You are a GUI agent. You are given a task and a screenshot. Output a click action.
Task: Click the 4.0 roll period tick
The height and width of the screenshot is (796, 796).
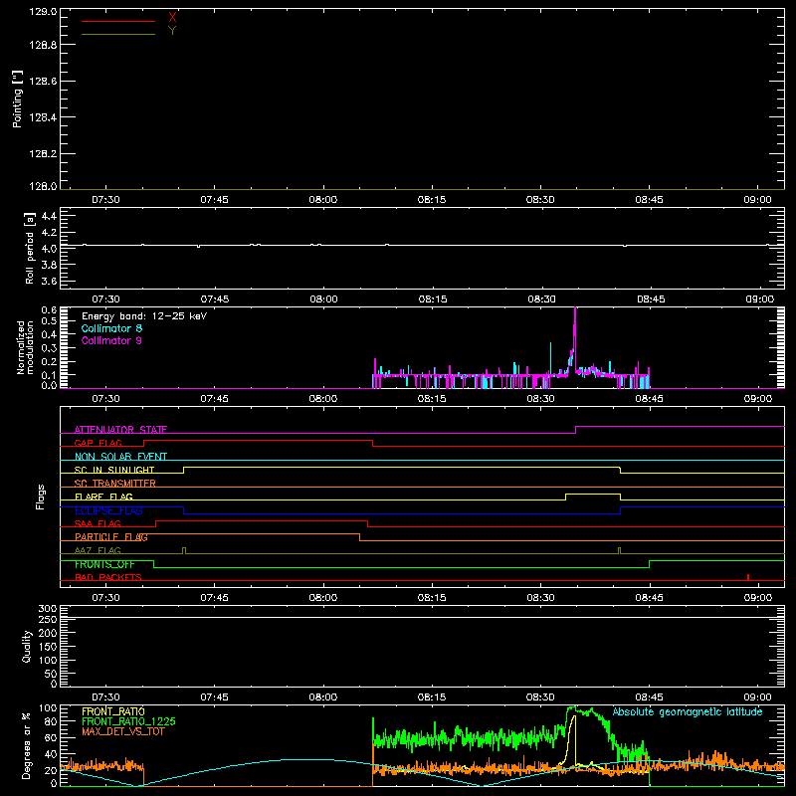point(49,249)
